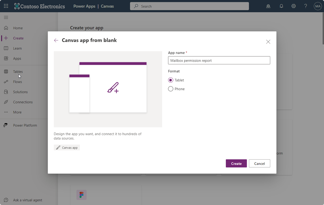Click the Power Apps header link

coord(84,6)
